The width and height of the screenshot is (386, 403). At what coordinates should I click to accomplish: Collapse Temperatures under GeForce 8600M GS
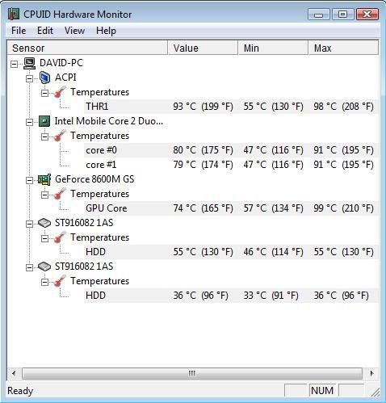pyautogui.click(x=44, y=195)
